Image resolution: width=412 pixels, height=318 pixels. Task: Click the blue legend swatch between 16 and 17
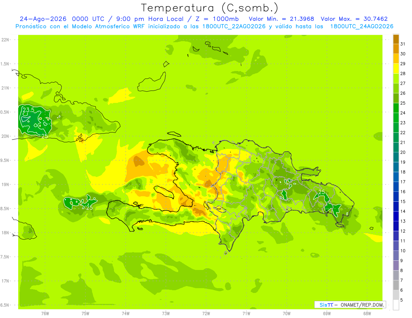396,187
